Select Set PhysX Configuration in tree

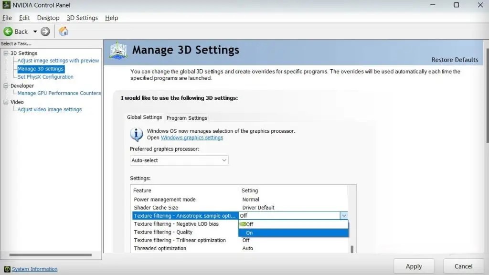(x=45, y=77)
